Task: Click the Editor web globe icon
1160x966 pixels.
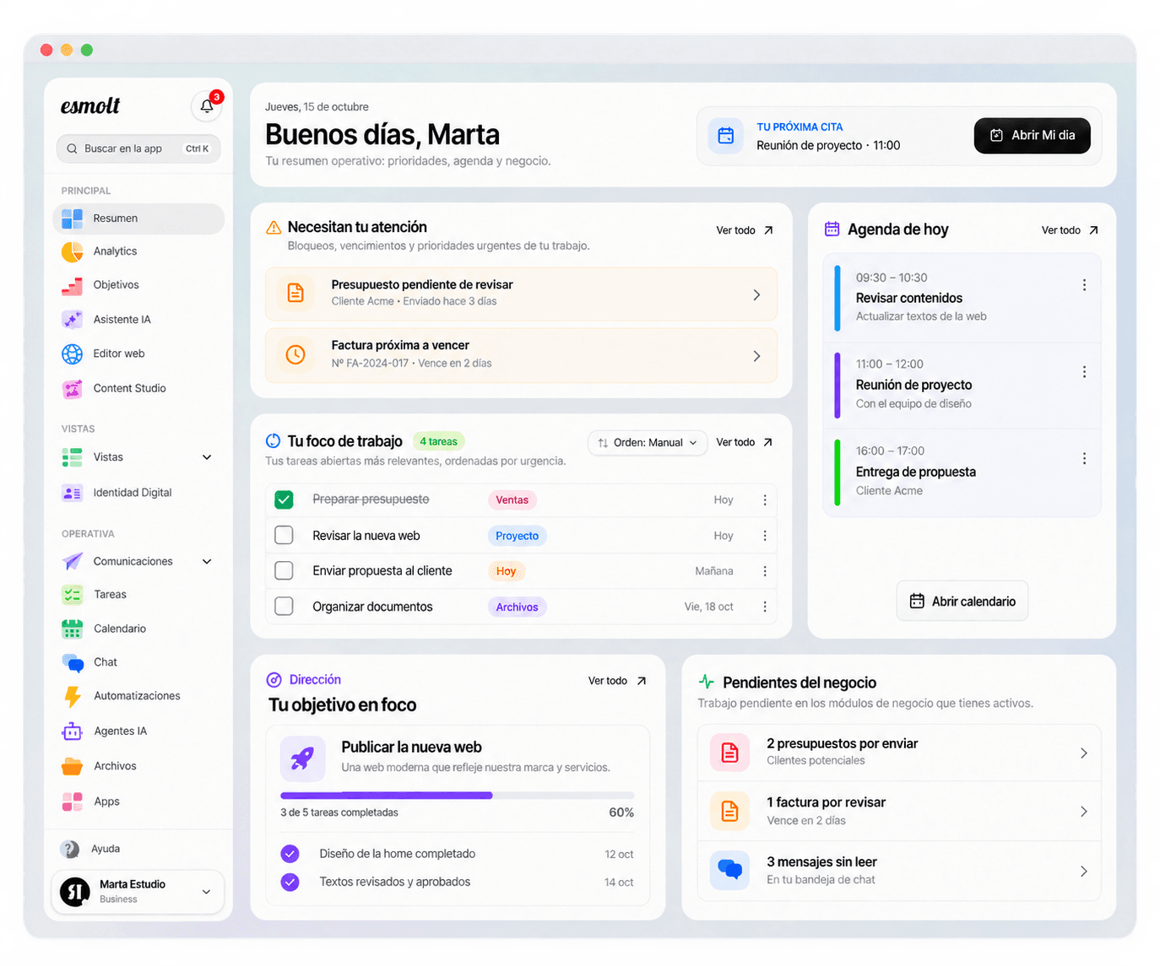Action: [x=73, y=353]
